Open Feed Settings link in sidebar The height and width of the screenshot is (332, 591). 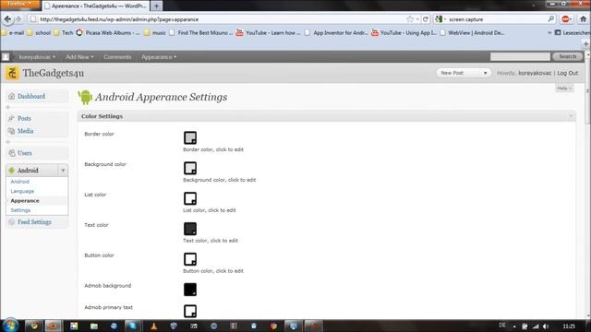(x=34, y=222)
